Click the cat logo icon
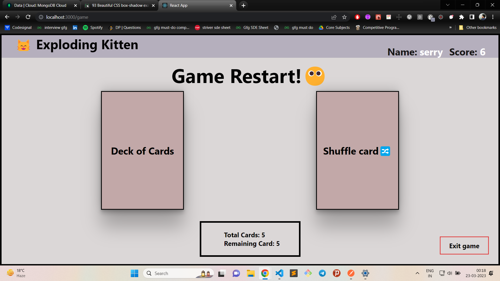The width and height of the screenshot is (500, 281). tap(23, 45)
